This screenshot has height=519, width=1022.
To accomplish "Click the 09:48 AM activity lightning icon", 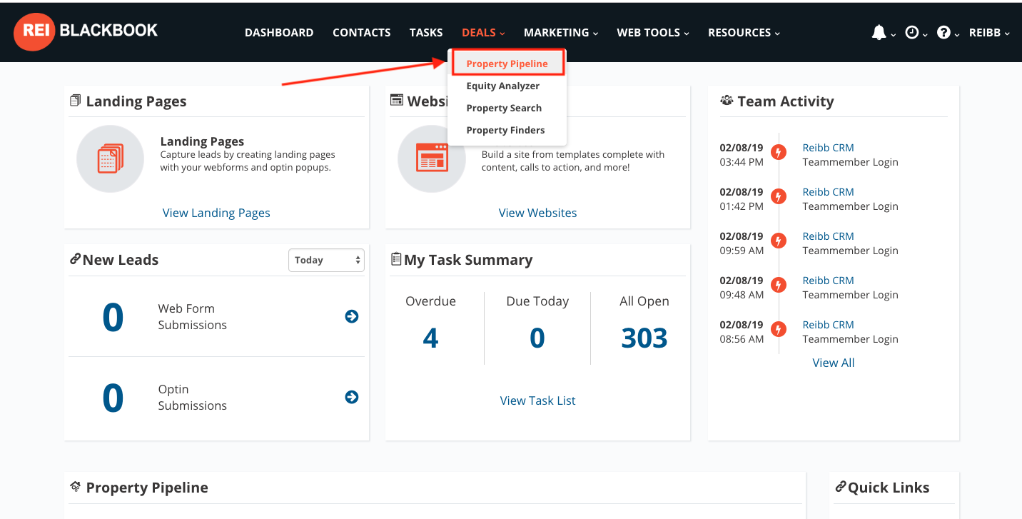I will pos(779,285).
